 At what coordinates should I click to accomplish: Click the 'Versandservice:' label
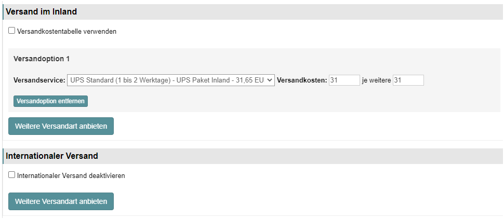(39, 80)
